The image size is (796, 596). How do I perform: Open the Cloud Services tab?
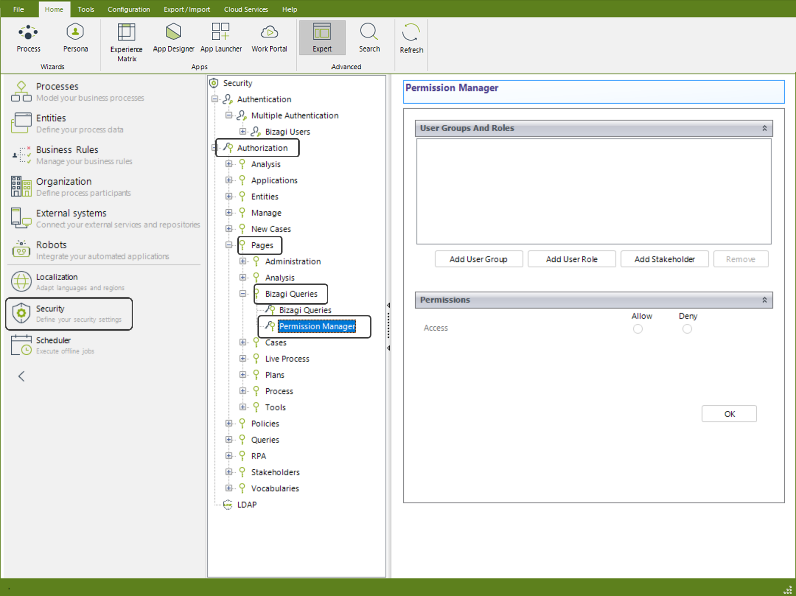246,9
